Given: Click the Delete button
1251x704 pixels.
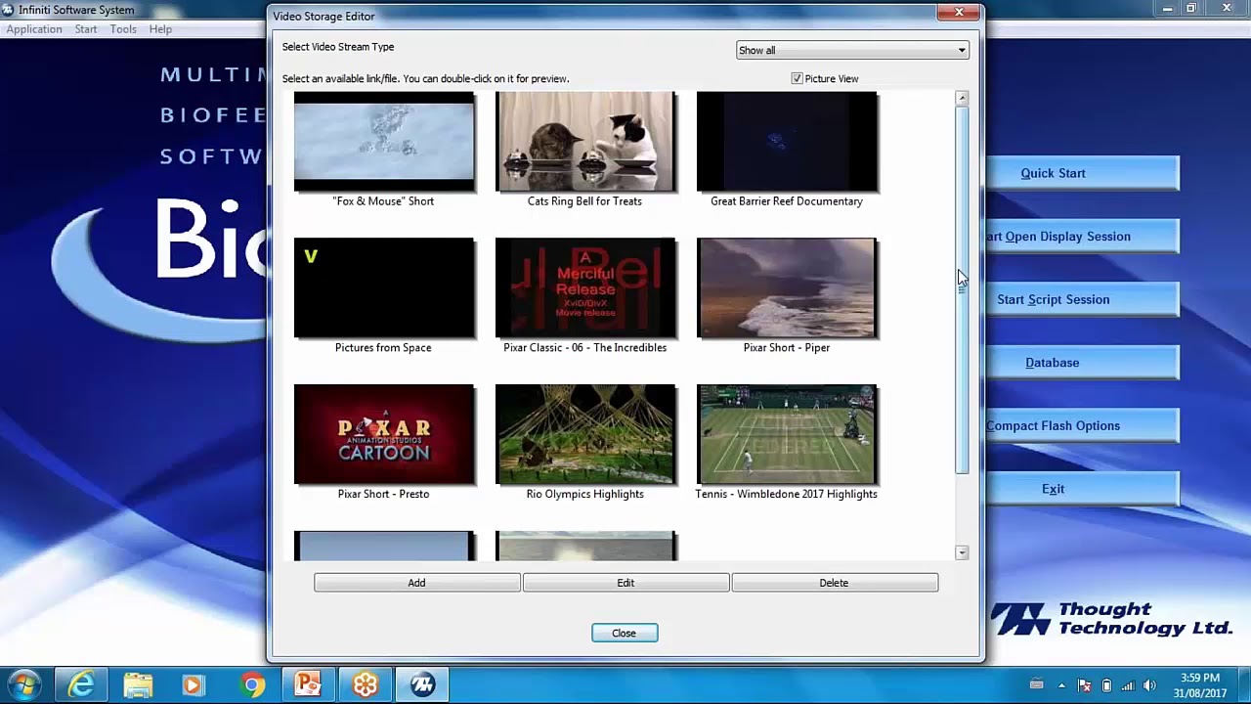Looking at the screenshot, I should (835, 583).
